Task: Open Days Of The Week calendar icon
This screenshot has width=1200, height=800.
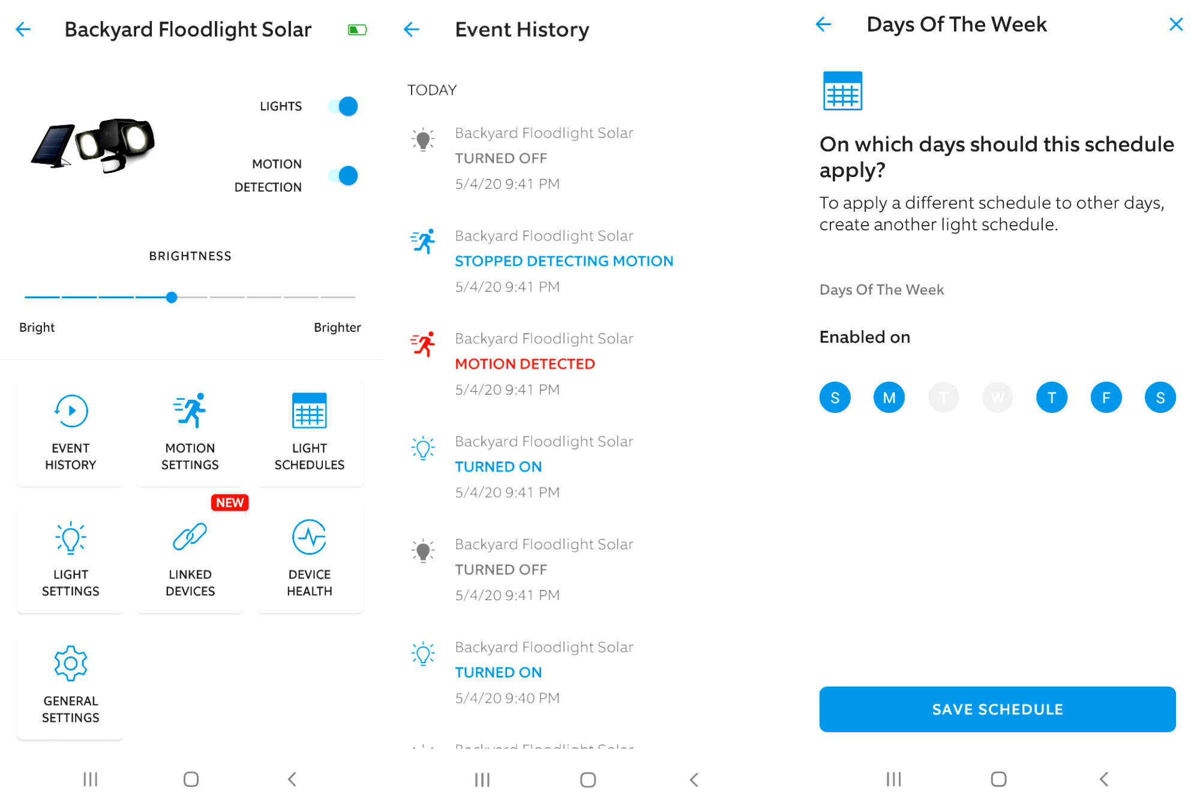Action: point(844,92)
